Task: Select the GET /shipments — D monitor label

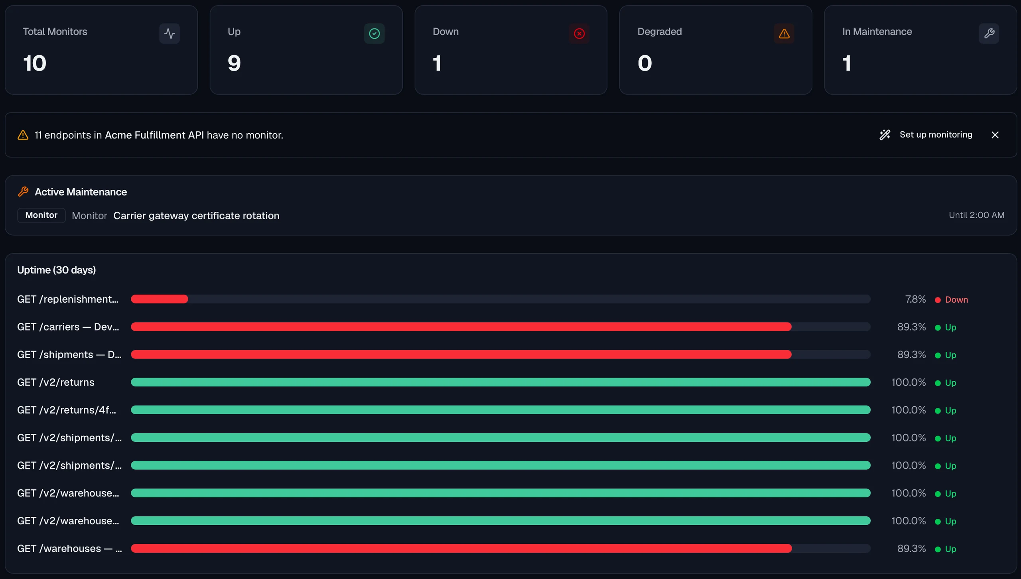Action: point(69,354)
